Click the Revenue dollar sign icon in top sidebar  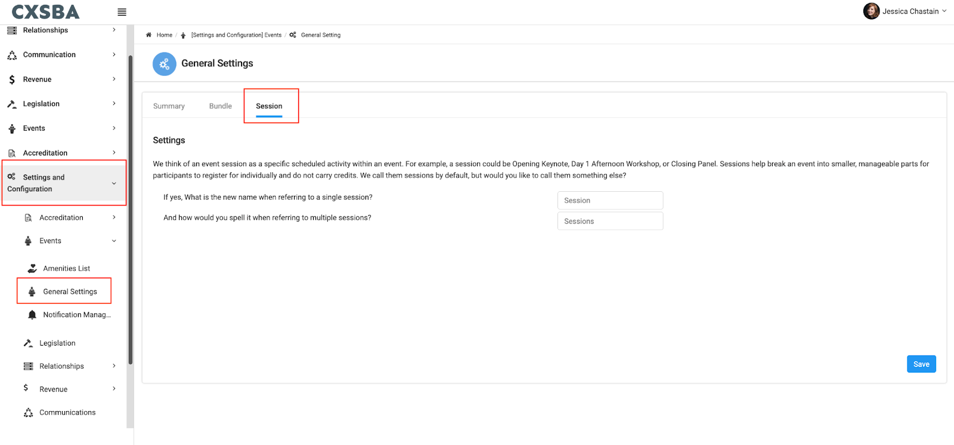coord(12,79)
